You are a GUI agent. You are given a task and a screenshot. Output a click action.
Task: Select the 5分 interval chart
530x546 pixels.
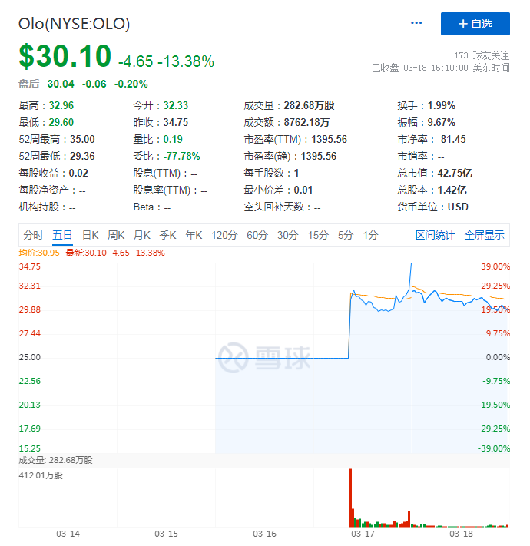coord(346,235)
